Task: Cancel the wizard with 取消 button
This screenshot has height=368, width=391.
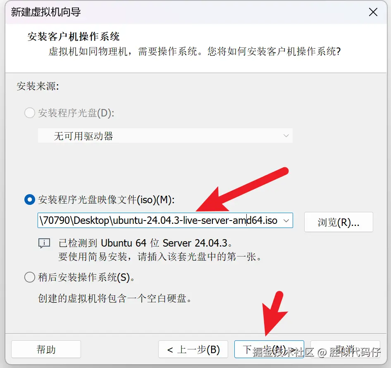Action: pyautogui.click(x=345, y=349)
